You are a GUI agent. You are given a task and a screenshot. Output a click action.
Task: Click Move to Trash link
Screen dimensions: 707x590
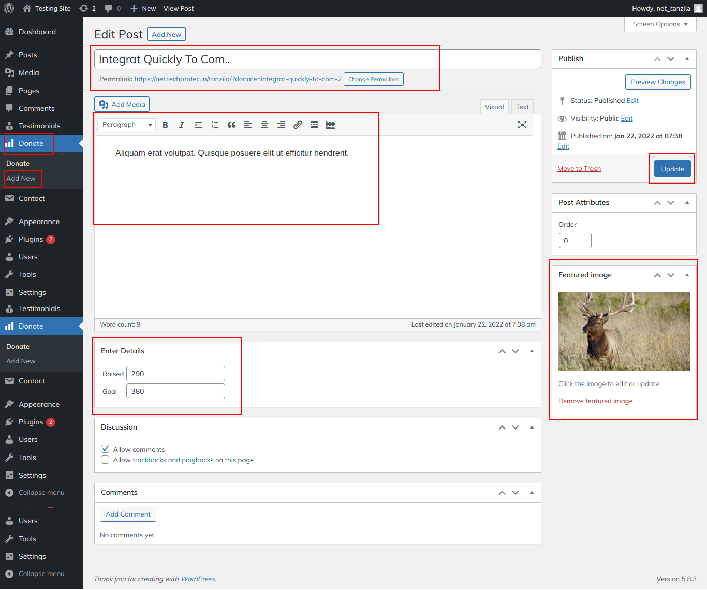(x=579, y=169)
